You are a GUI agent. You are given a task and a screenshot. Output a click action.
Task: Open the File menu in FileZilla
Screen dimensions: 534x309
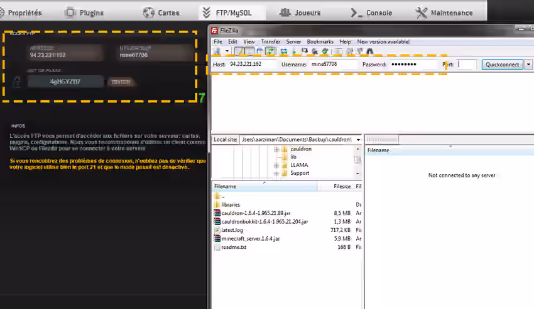(217, 42)
